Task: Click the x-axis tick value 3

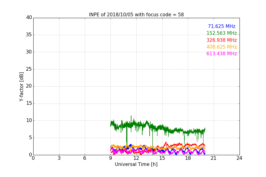Action: [x=59, y=158]
